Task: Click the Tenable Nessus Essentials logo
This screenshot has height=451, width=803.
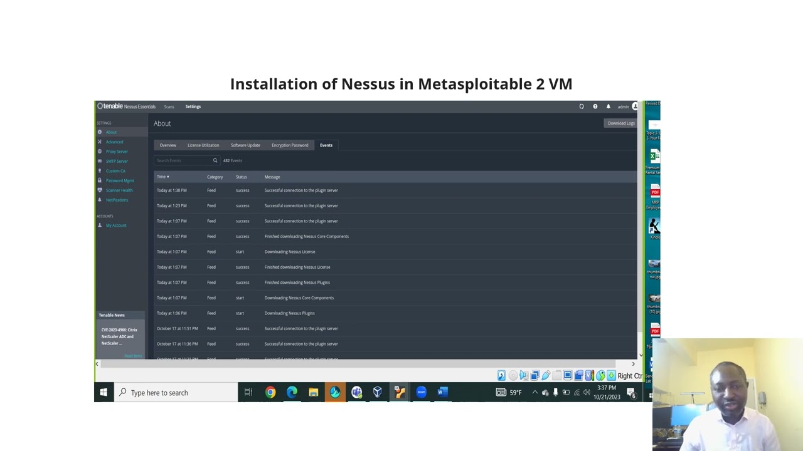Action: (126, 106)
